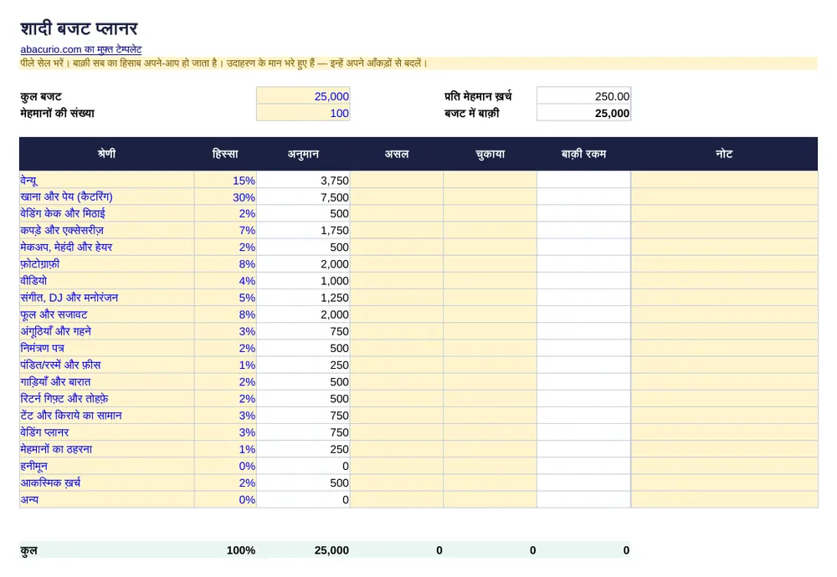Select the फ़ोटोग्राफ़ी category cell
This screenshot has width=837, height=577.
[107, 264]
